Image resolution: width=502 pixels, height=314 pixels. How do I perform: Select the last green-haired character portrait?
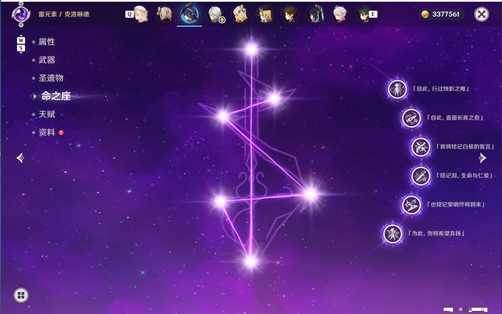pos(364,14)
